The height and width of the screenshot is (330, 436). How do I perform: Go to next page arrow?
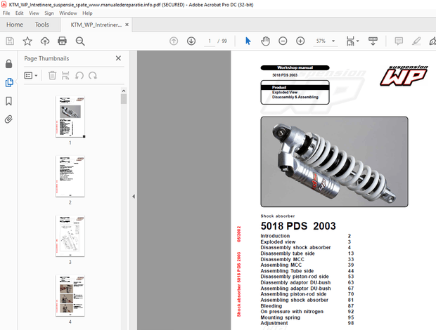pyautogui.click(x=191, y=41)
